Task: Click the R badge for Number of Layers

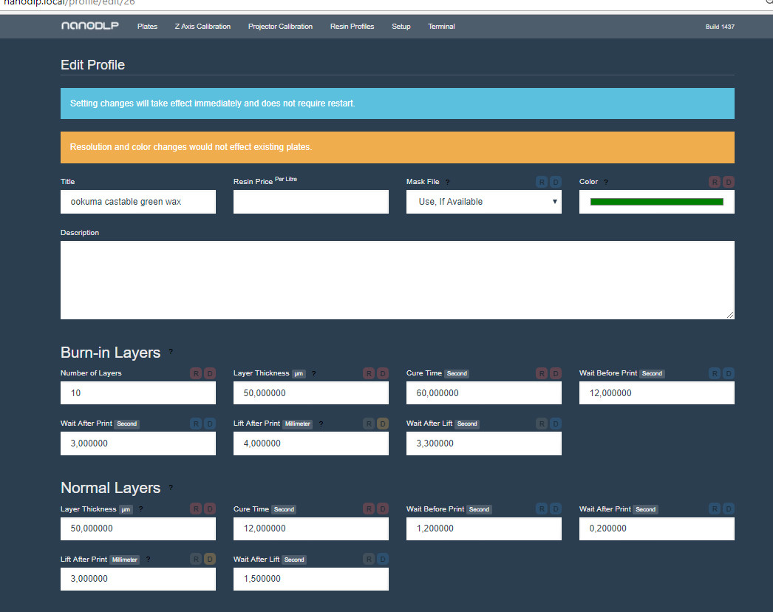Action: [x=197, y=373]
